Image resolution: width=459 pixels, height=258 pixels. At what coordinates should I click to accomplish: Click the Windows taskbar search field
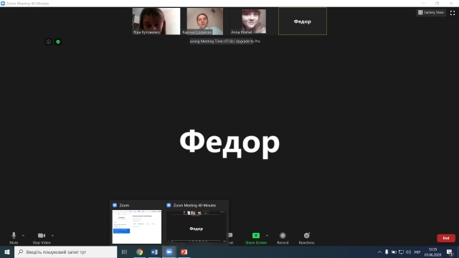click(65, 252)
